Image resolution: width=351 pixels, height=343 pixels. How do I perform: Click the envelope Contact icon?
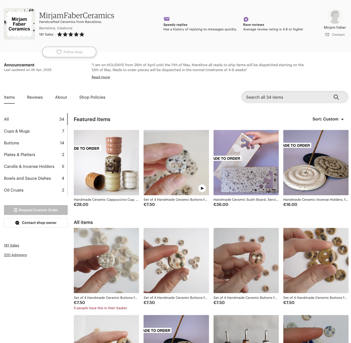pos(327,35)
